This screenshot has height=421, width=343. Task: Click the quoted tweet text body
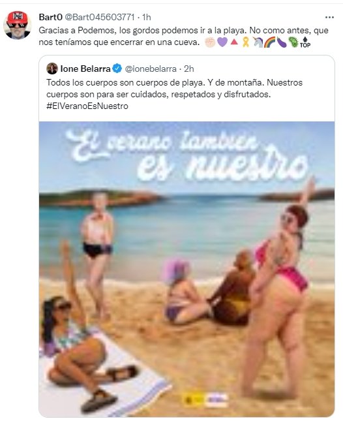[x=174, y=94]
